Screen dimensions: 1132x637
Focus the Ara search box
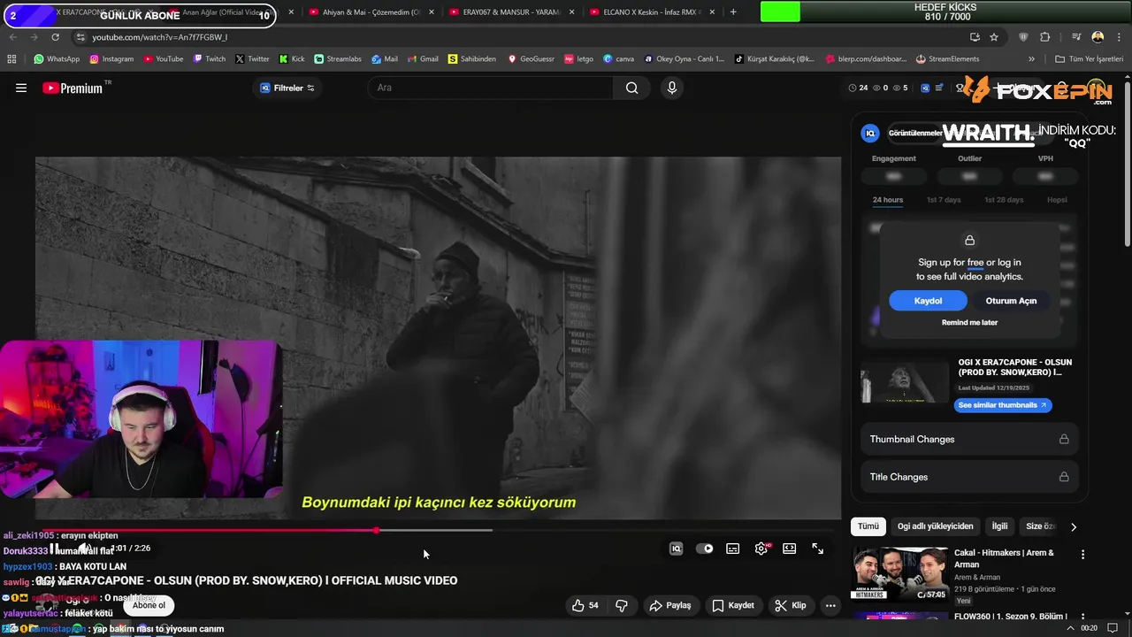491,88
